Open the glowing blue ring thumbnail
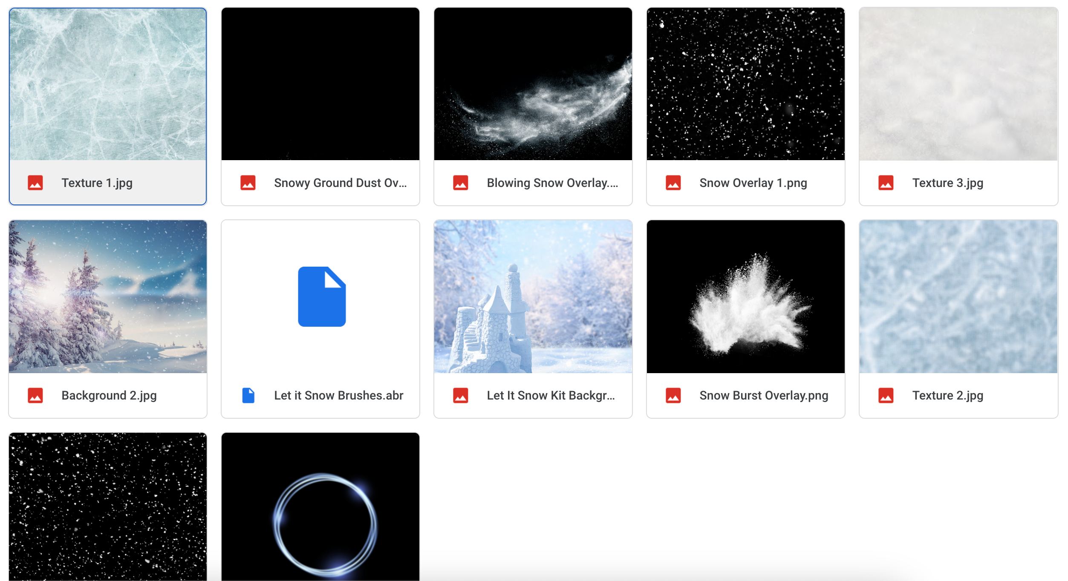Screen dimensions: 1068x581 [x=320, y=507]
